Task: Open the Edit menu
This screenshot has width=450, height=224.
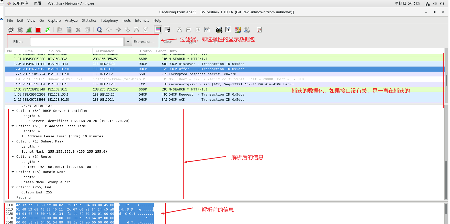Action: 20,20
